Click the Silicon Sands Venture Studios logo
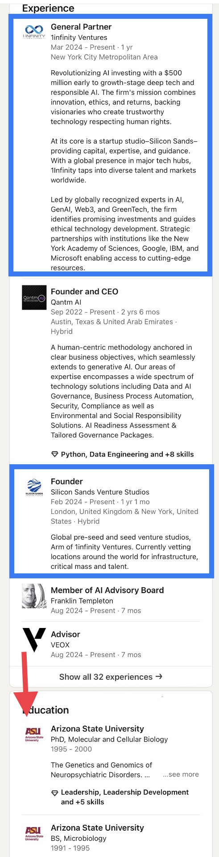The height and width of the screenshot is (857, 219). pos(34,488)
